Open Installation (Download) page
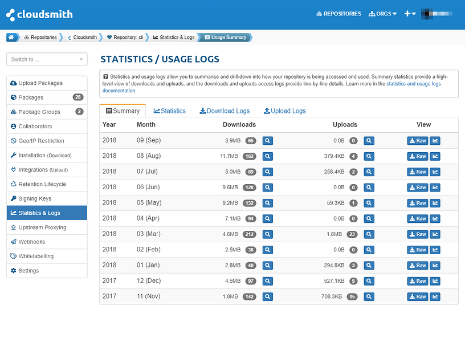Viewport: 465px width, 342px height. click(47, 155)
